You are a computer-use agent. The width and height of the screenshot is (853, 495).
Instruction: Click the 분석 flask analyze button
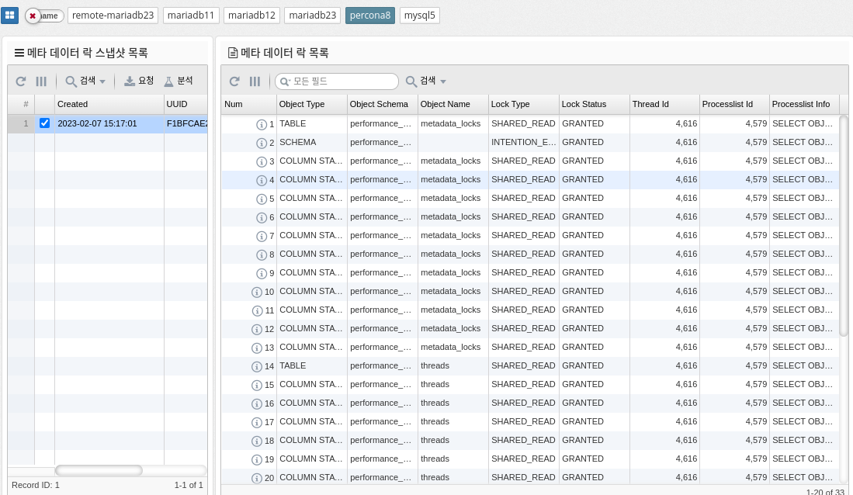coord(179,81)
